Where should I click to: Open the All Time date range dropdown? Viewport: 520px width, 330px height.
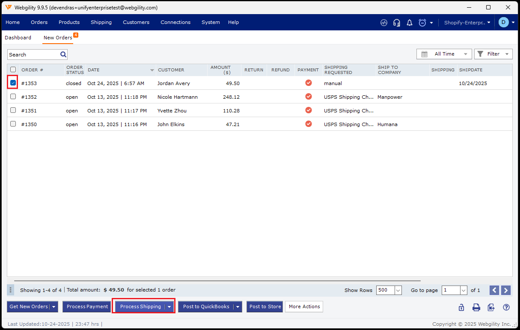pyautogui.click(x=444, y=54)
